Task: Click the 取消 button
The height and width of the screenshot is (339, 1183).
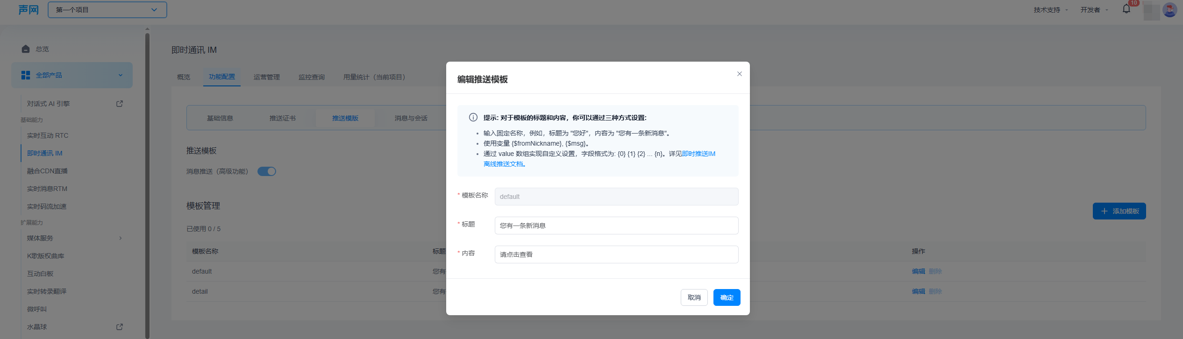Action: (694, 297)
